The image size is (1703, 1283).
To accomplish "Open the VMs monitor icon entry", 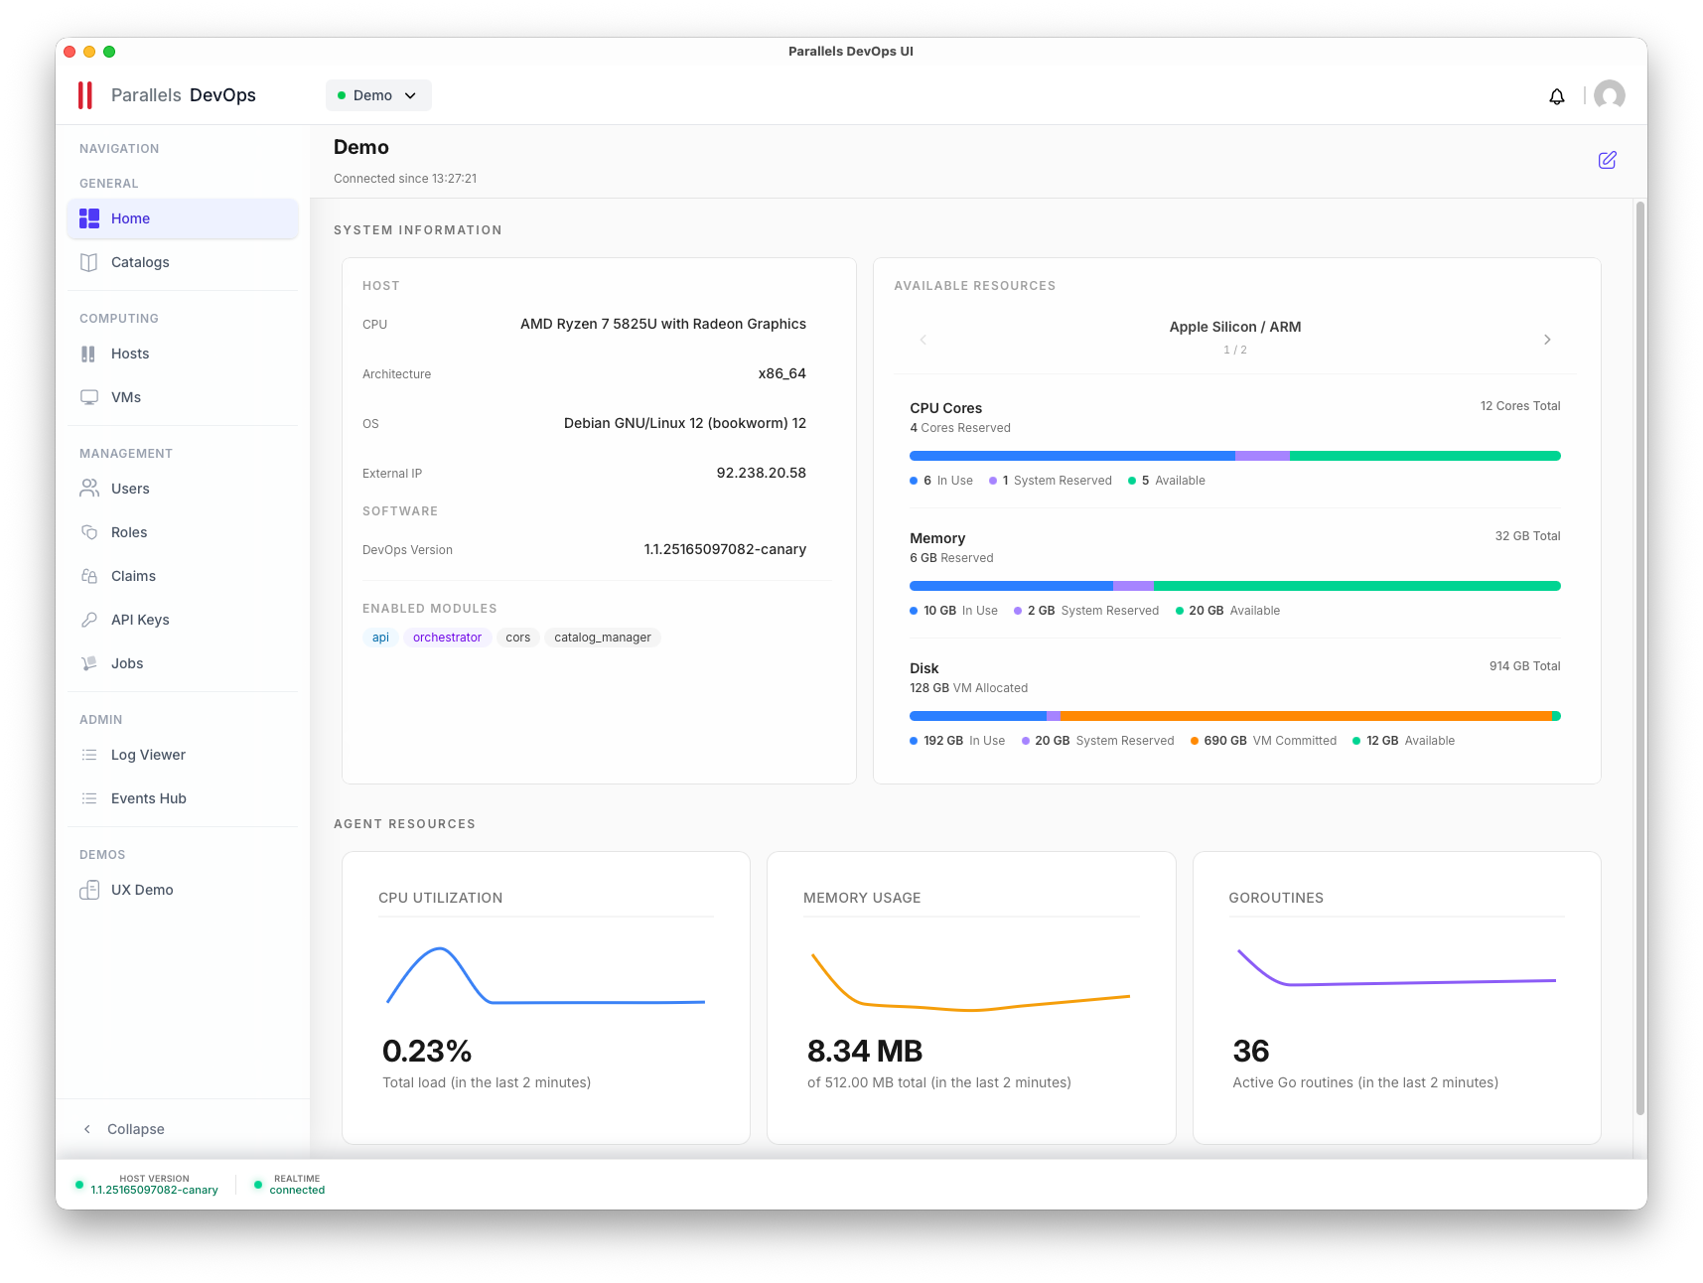I will point(89,397).
